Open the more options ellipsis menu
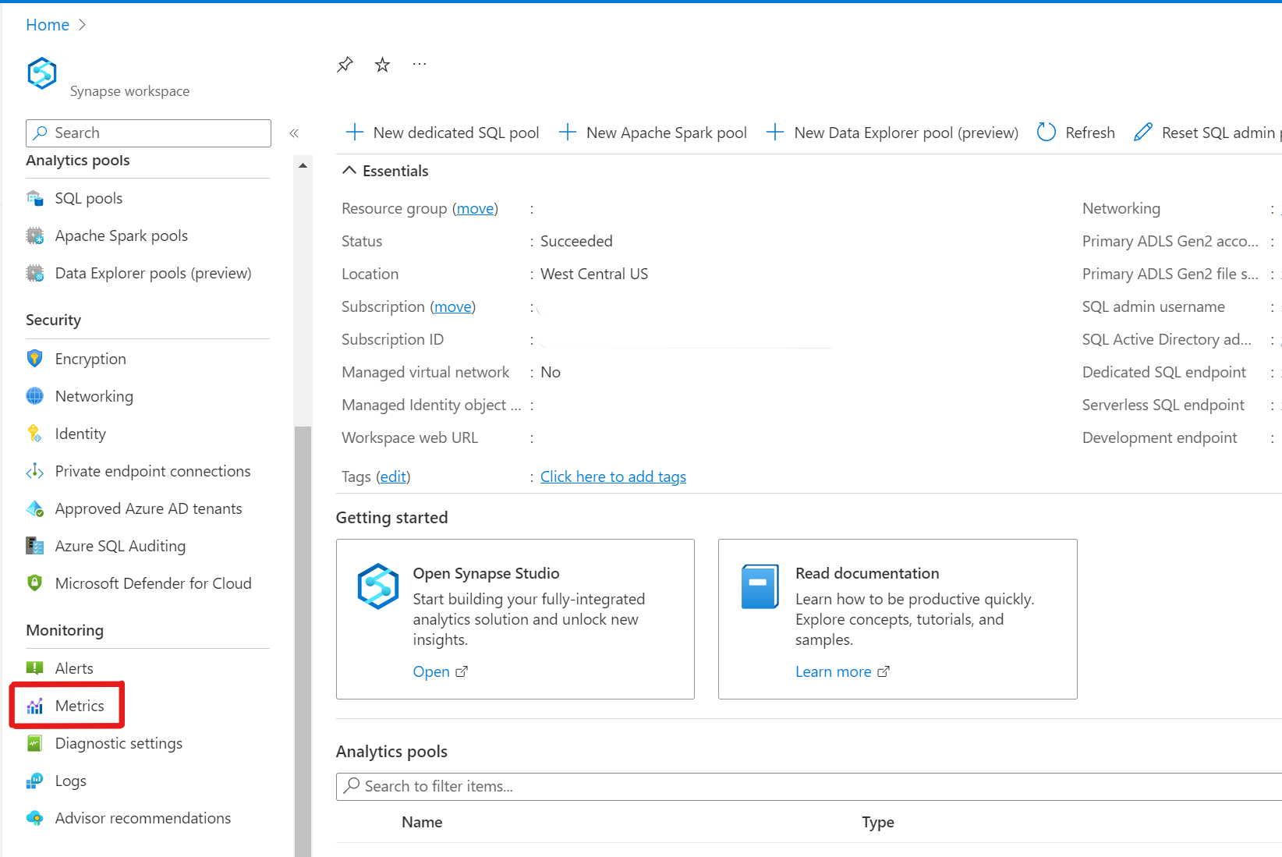This screenshot has width=1282, height=857. pos(420,65)
